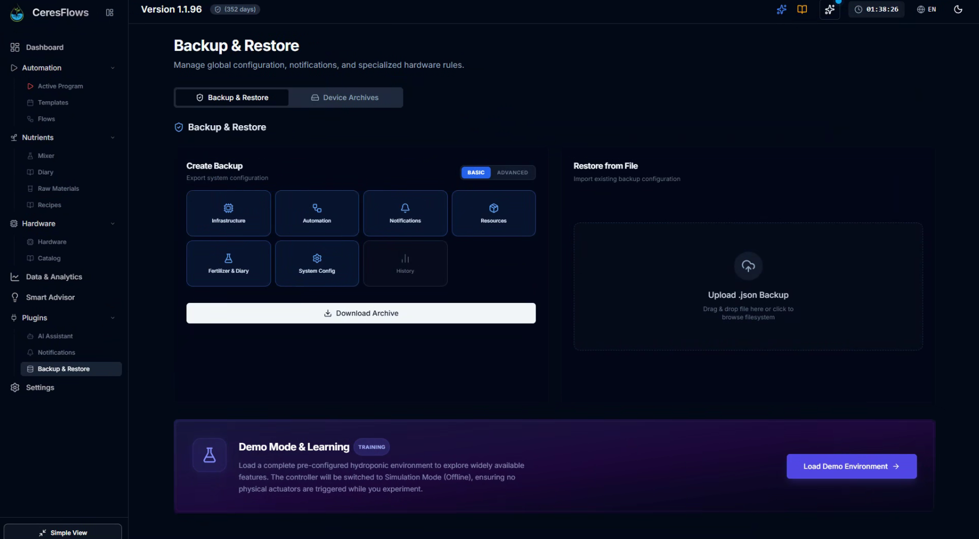
Task: Click the 01:38:26 clock display
Action: (x=876, y=9)
